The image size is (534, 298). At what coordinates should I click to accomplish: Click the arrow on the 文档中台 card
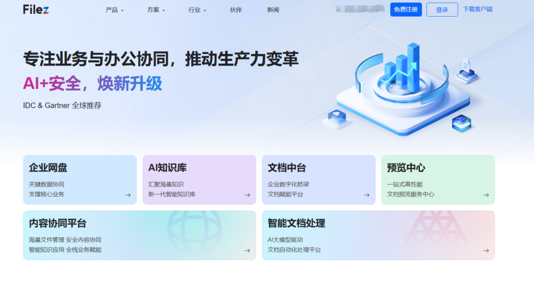[367, 195]
